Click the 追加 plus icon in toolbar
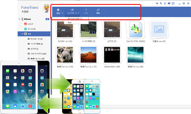 (x=58, y=10)
